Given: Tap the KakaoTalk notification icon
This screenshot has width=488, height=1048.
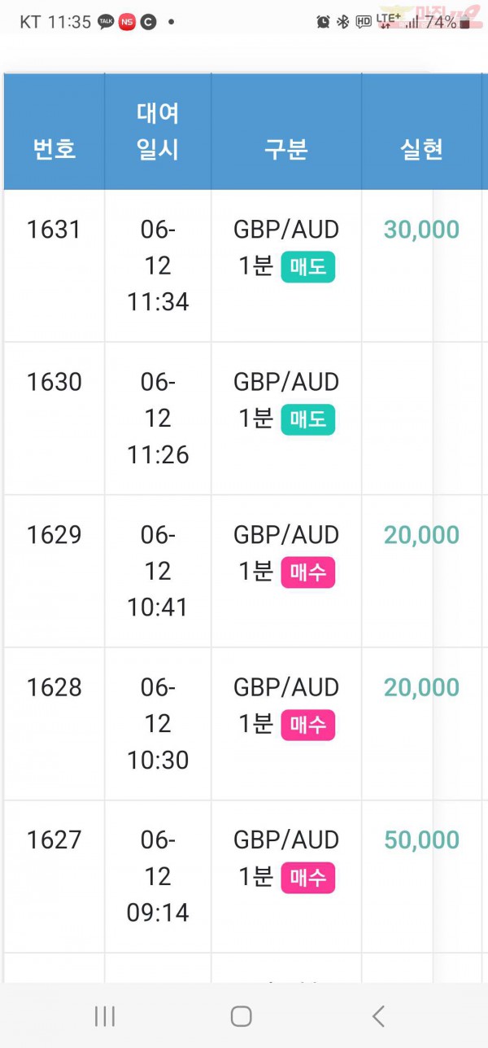Looking at the screenshot, I should 106,22.
